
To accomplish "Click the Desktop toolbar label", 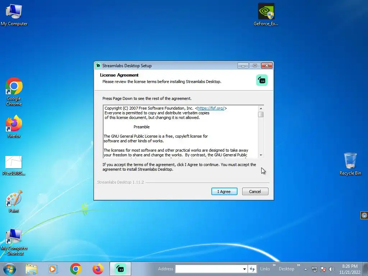I will pyautogui.click(x=286, y=269).
